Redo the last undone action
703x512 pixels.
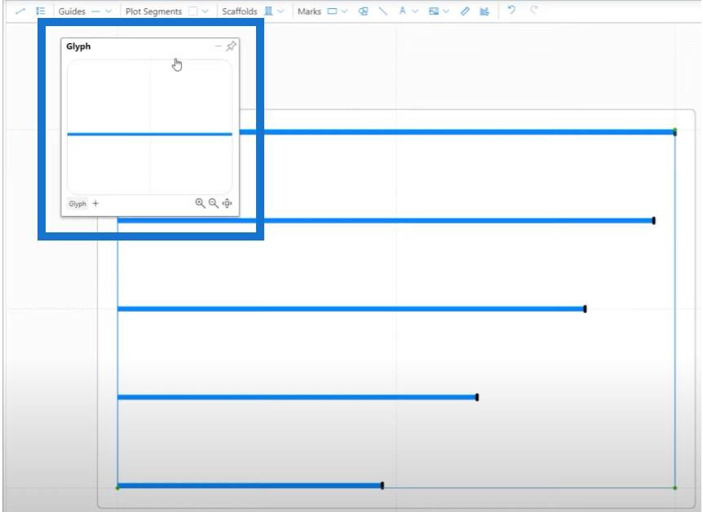(533, 10)
